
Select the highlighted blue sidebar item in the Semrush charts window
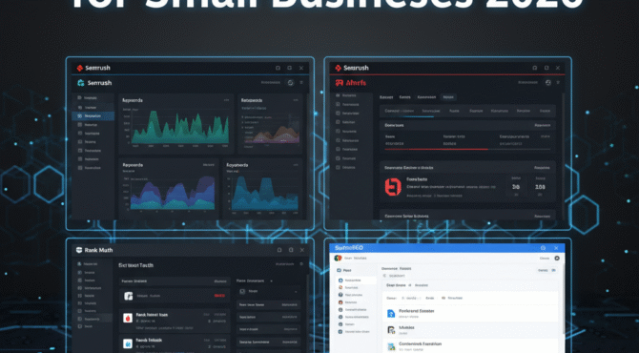pyautogui.click(x=93, y=116)
